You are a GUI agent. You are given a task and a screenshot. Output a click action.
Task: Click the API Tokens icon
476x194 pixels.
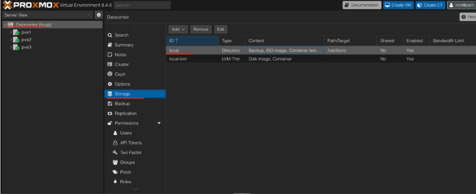tap(115, 143)
